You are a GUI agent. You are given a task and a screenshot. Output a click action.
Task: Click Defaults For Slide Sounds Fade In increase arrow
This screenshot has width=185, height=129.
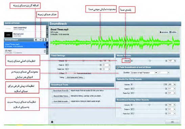pos(166,89)
